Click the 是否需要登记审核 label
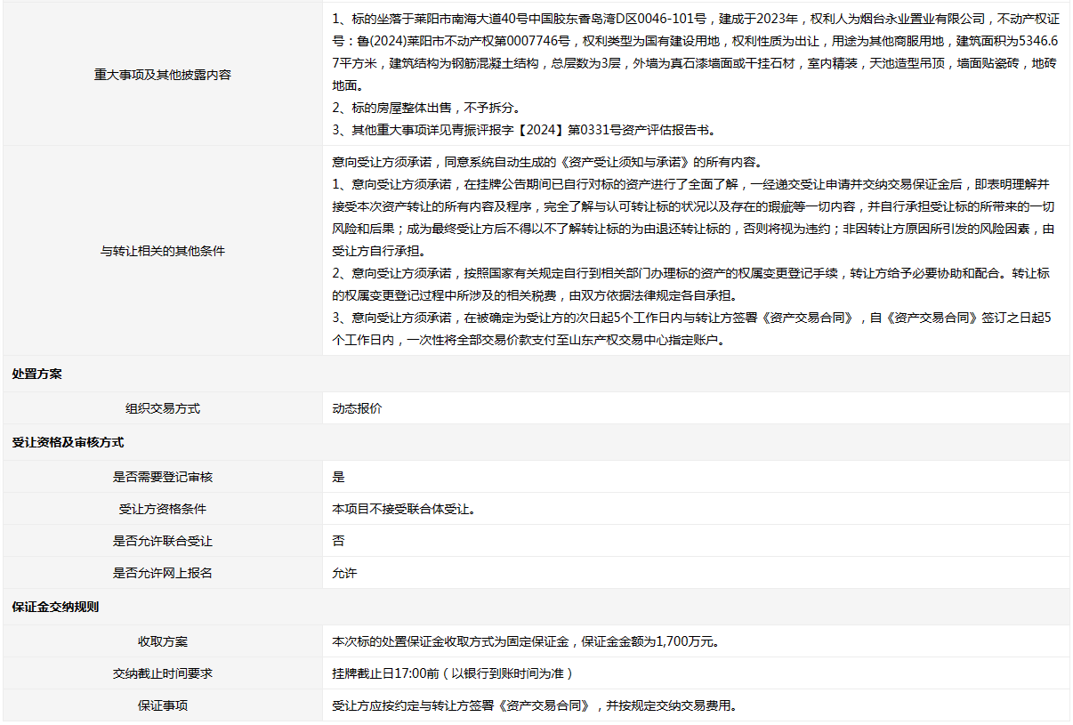Viewport: 1073px width, 725px height. click(x=163, y=477)
